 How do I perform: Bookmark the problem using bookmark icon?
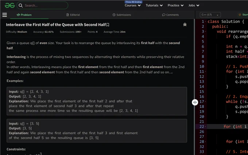pyautogui.click(x=108, y=25)
